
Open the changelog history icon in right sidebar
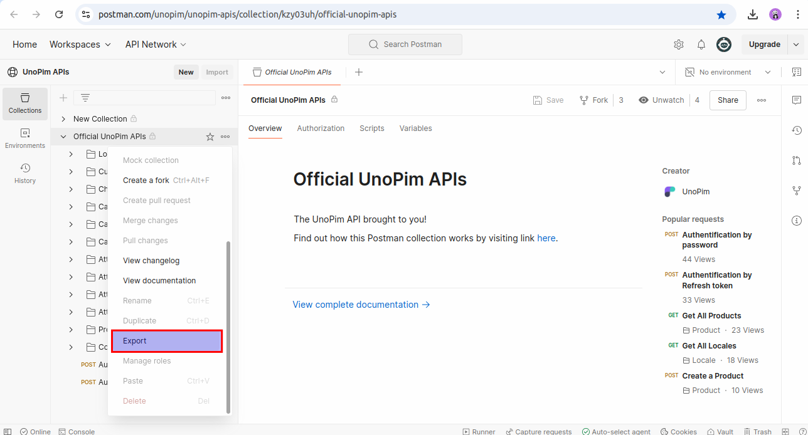pos(797,130)
